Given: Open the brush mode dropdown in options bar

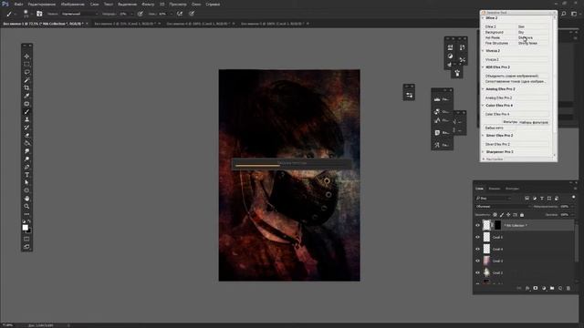Looking at the screenshot, I should click(79, 14).
